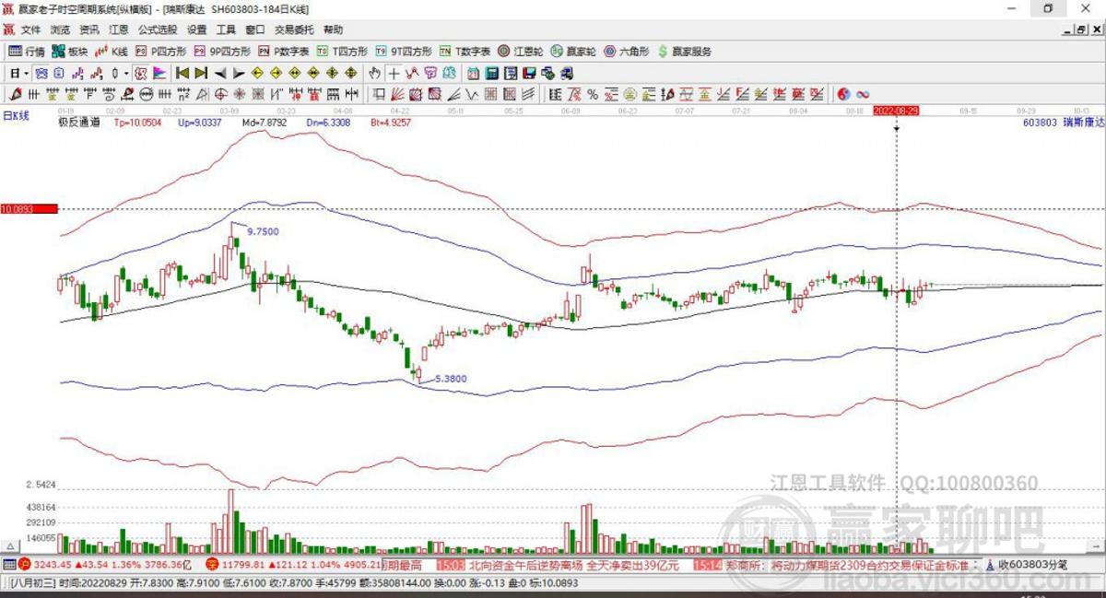Open the 帮助 menu
The height and width of the screenshot is (598, 1106).
coord(333,29)
